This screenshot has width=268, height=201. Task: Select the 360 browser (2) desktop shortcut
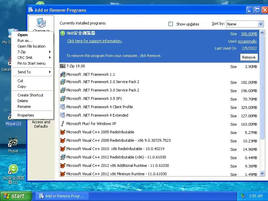click(13, 169)
